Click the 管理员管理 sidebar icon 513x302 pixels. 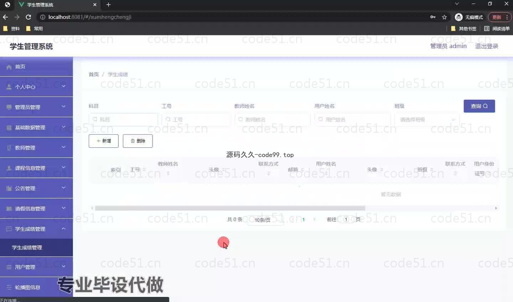(9, 107)
